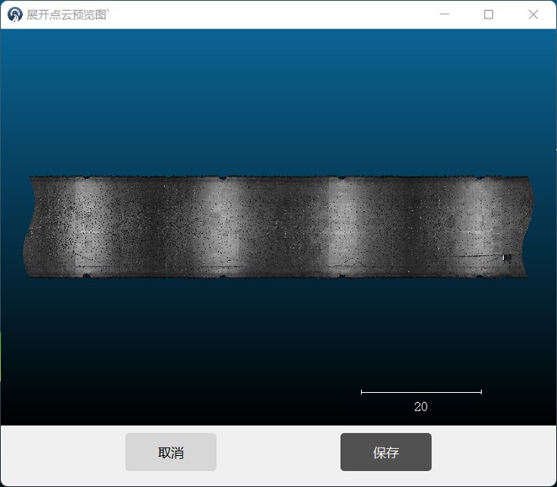Click the app logo in the title bar
Image resolution: width=557 pixels, height=487 pixels.
(14, 14)
